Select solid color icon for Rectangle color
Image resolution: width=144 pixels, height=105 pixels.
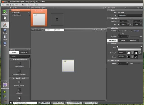[132, 53]
